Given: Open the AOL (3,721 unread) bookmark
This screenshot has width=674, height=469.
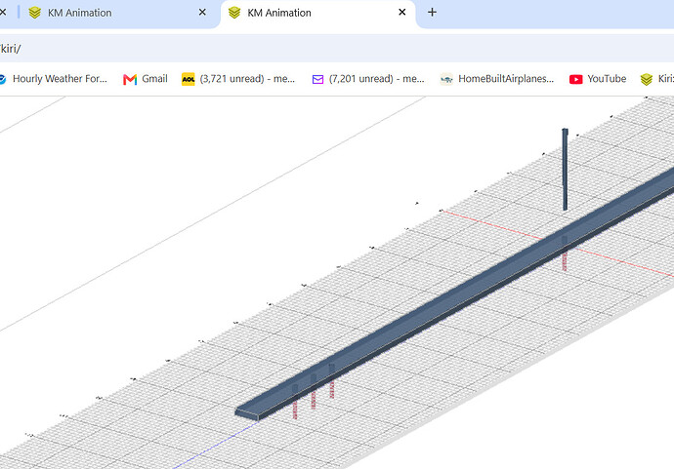Looking at the screenshot, I should tap(238, 79).
